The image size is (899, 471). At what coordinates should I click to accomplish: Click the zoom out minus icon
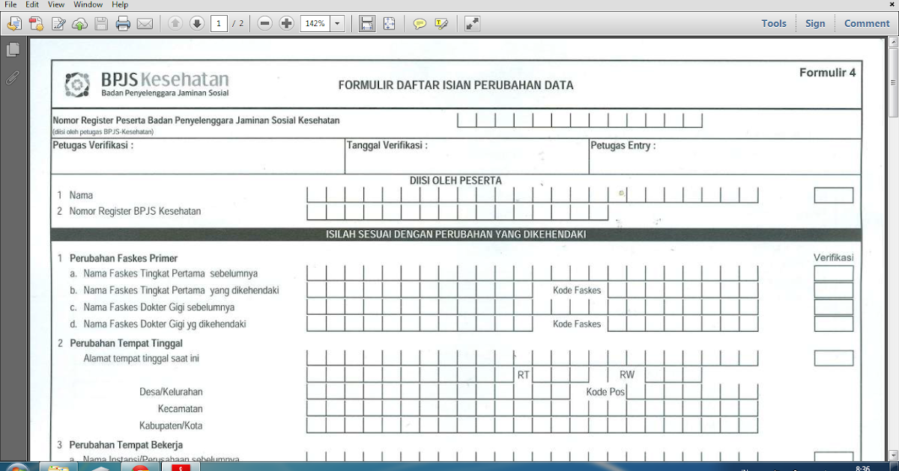pos(264,24)
